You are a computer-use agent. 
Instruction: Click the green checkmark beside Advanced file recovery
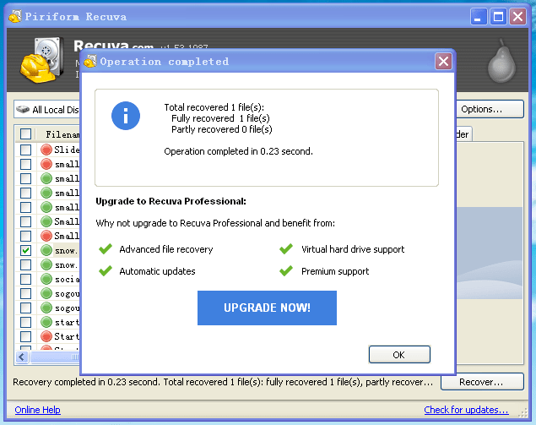[x=106, y=249]
